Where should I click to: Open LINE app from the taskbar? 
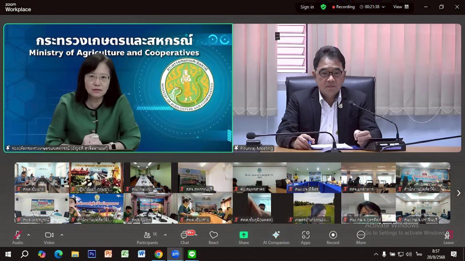point(192,254)
